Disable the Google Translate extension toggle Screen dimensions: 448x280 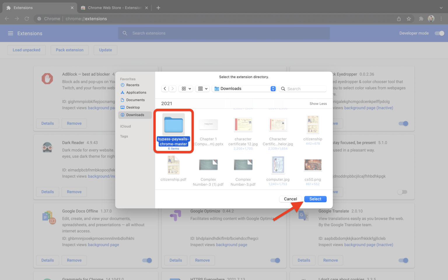pyautogui.click(x=403, y=260)
